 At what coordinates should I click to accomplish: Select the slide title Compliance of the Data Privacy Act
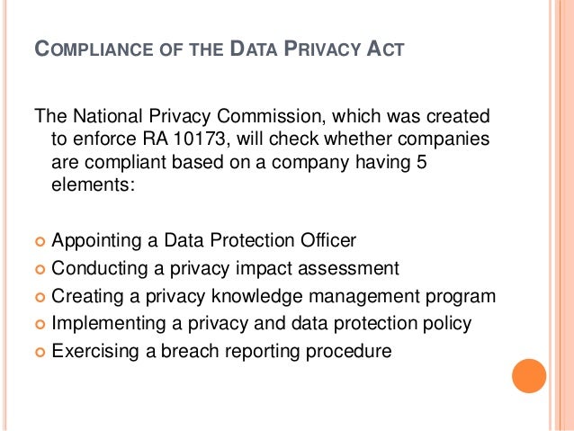(x=220, y=49)
